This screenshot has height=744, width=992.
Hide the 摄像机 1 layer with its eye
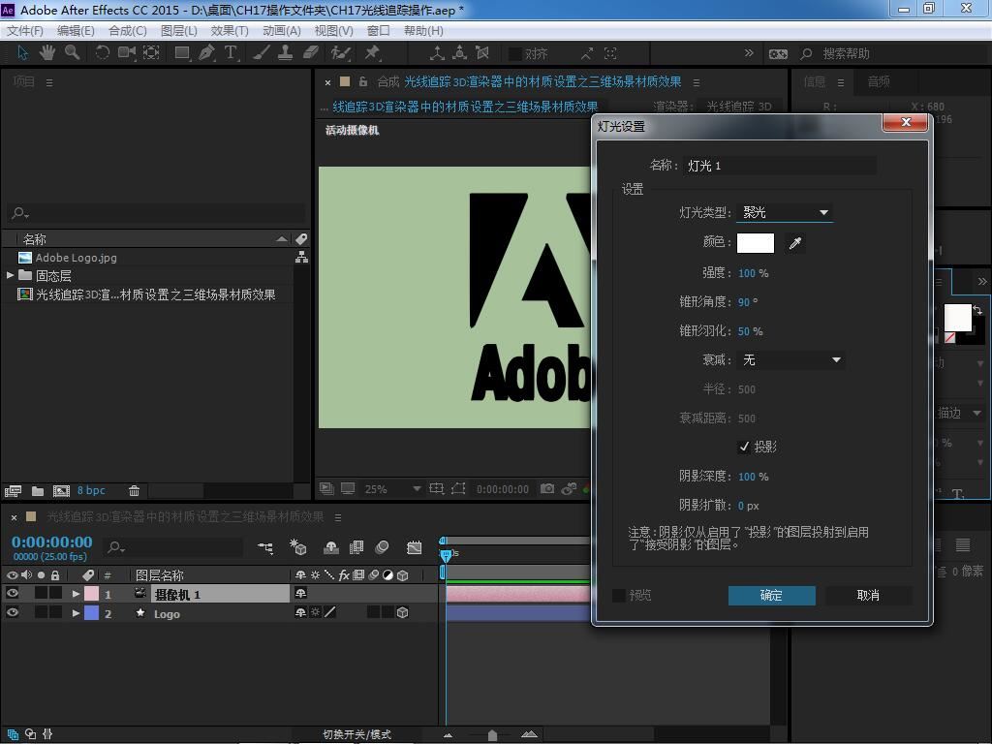click(12, 594)
